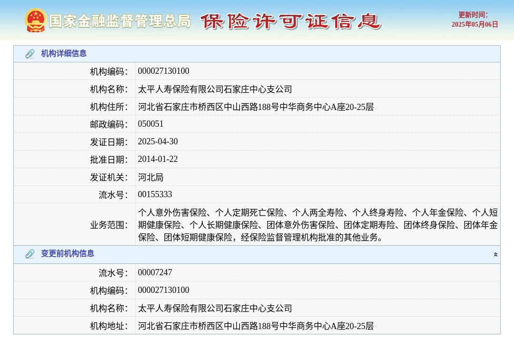Viewport: 514px width, 341px height.
Task: Click the 流水号 value 00155333
Action: point(155,194)
